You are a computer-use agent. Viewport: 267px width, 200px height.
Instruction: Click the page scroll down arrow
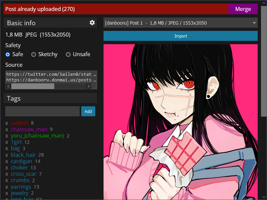[x=264, y=197]
